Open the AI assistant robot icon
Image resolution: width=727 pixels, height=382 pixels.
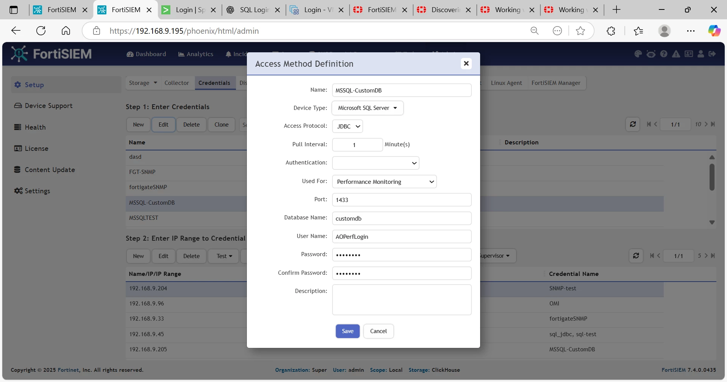click(651, 54)
